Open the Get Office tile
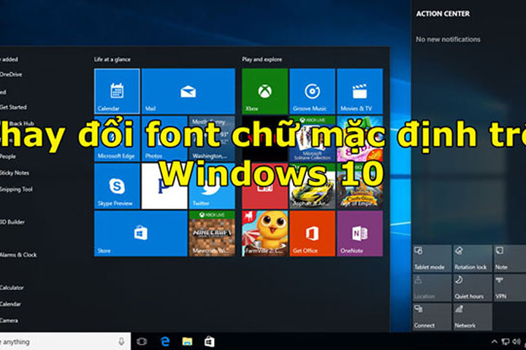 click(312, 233)
